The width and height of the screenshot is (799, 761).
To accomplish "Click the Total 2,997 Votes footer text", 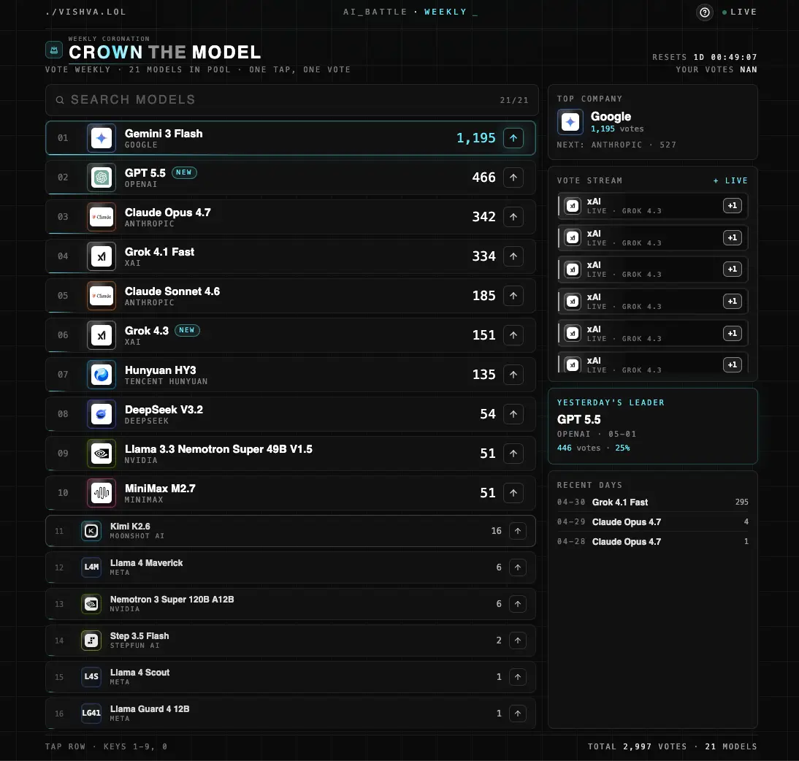I will point(637,746).
